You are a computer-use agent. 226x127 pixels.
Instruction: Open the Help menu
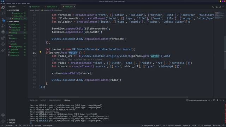tap(28, 3)
